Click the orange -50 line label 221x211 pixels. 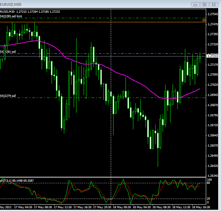204,20
